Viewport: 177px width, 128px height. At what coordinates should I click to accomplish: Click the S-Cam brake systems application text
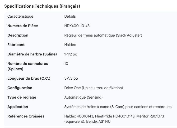118,107
